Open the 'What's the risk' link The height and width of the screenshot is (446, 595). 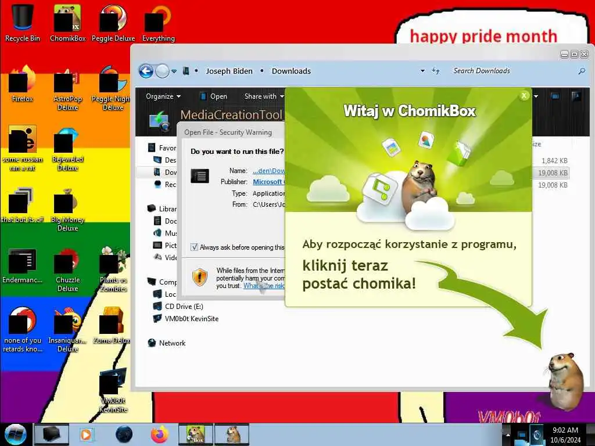click(264, 286)
